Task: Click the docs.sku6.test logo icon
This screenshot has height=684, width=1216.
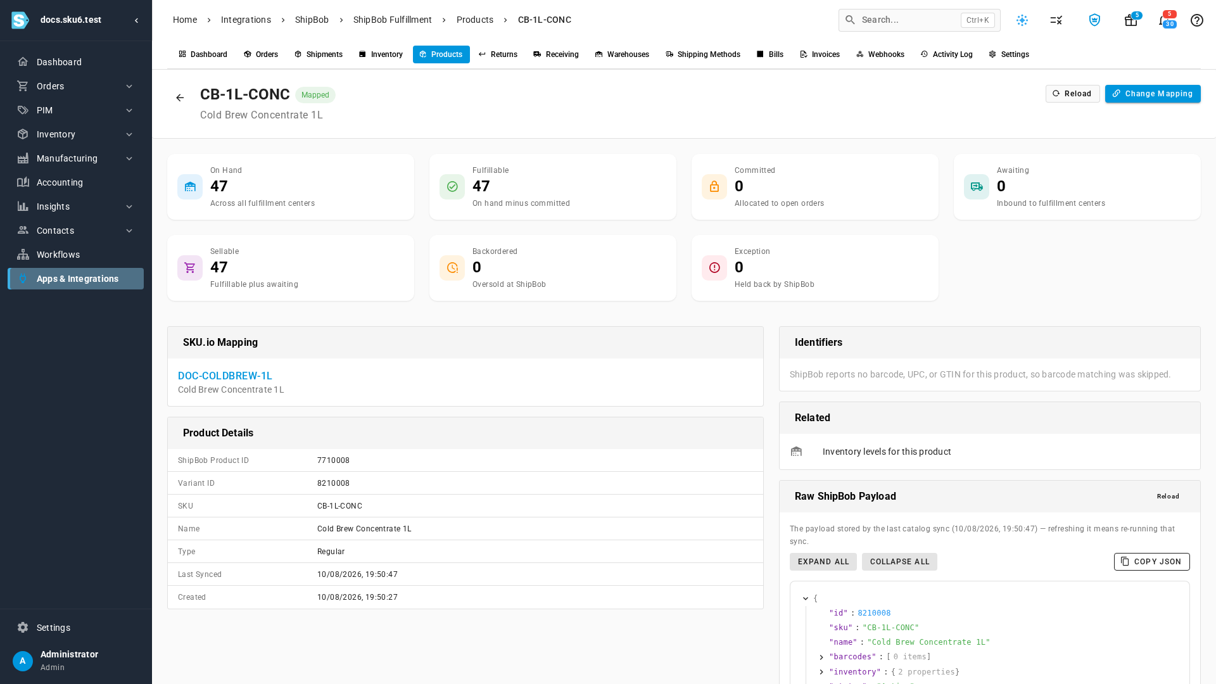Action: pos(20,20)
